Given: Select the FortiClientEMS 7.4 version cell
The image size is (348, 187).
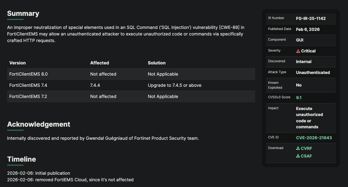Looking at the screenshot, I should [28, 85].
